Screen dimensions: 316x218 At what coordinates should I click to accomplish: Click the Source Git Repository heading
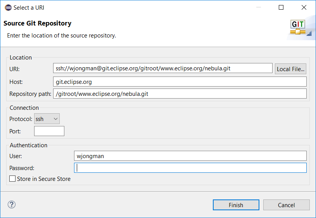point(38,24)
